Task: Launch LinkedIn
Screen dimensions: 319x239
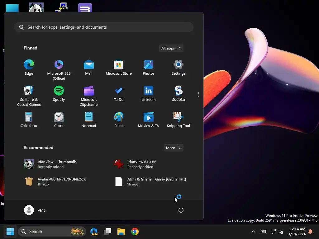Action: [x=149, y=94]
